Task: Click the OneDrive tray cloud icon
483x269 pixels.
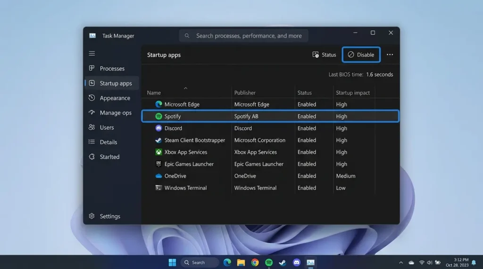Action: pyautogui.click(x=411, y=262)
